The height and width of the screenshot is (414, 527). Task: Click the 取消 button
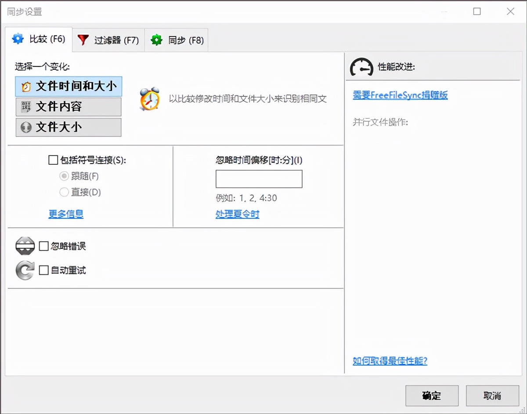[492, 396]
